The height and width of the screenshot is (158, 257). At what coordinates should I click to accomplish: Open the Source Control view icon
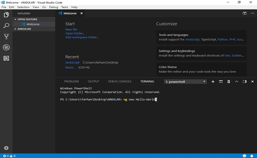6,36
